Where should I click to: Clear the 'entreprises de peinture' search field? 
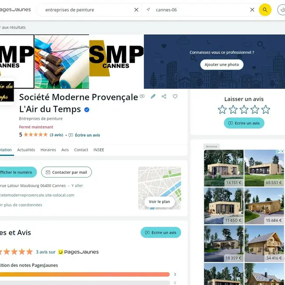(x=136, y=10)
